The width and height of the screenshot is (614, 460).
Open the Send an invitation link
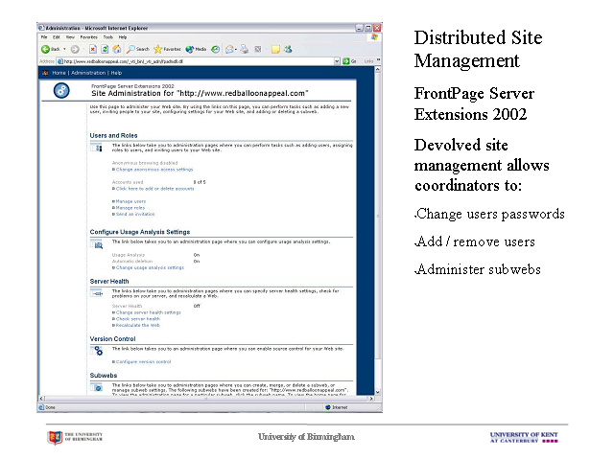[135, 214]
